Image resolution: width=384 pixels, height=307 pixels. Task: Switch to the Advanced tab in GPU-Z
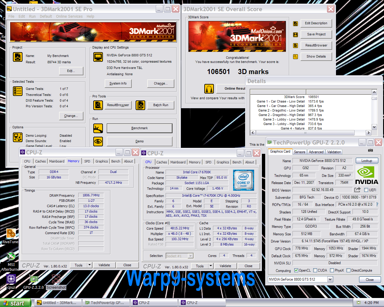316,152
